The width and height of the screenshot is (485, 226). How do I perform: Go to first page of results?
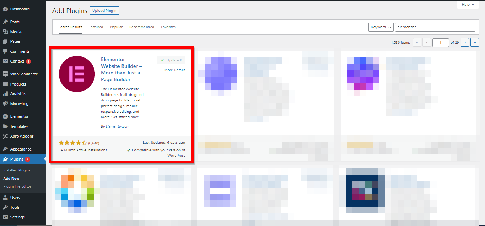(417, 42)
